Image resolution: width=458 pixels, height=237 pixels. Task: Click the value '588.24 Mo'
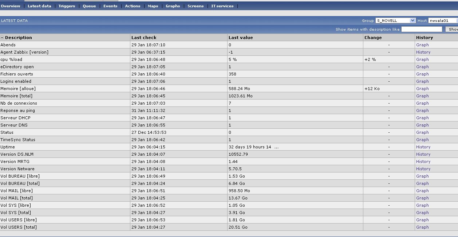[x=239, y=89]
